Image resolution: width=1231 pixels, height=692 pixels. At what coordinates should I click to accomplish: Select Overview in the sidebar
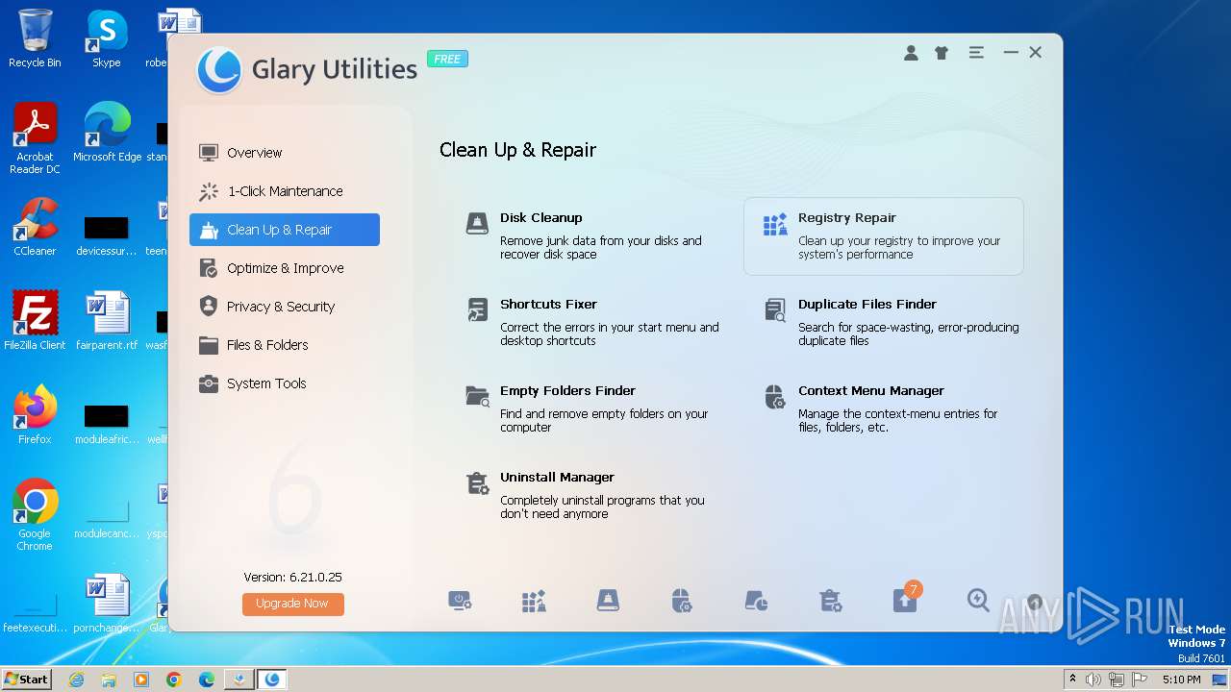285,153
